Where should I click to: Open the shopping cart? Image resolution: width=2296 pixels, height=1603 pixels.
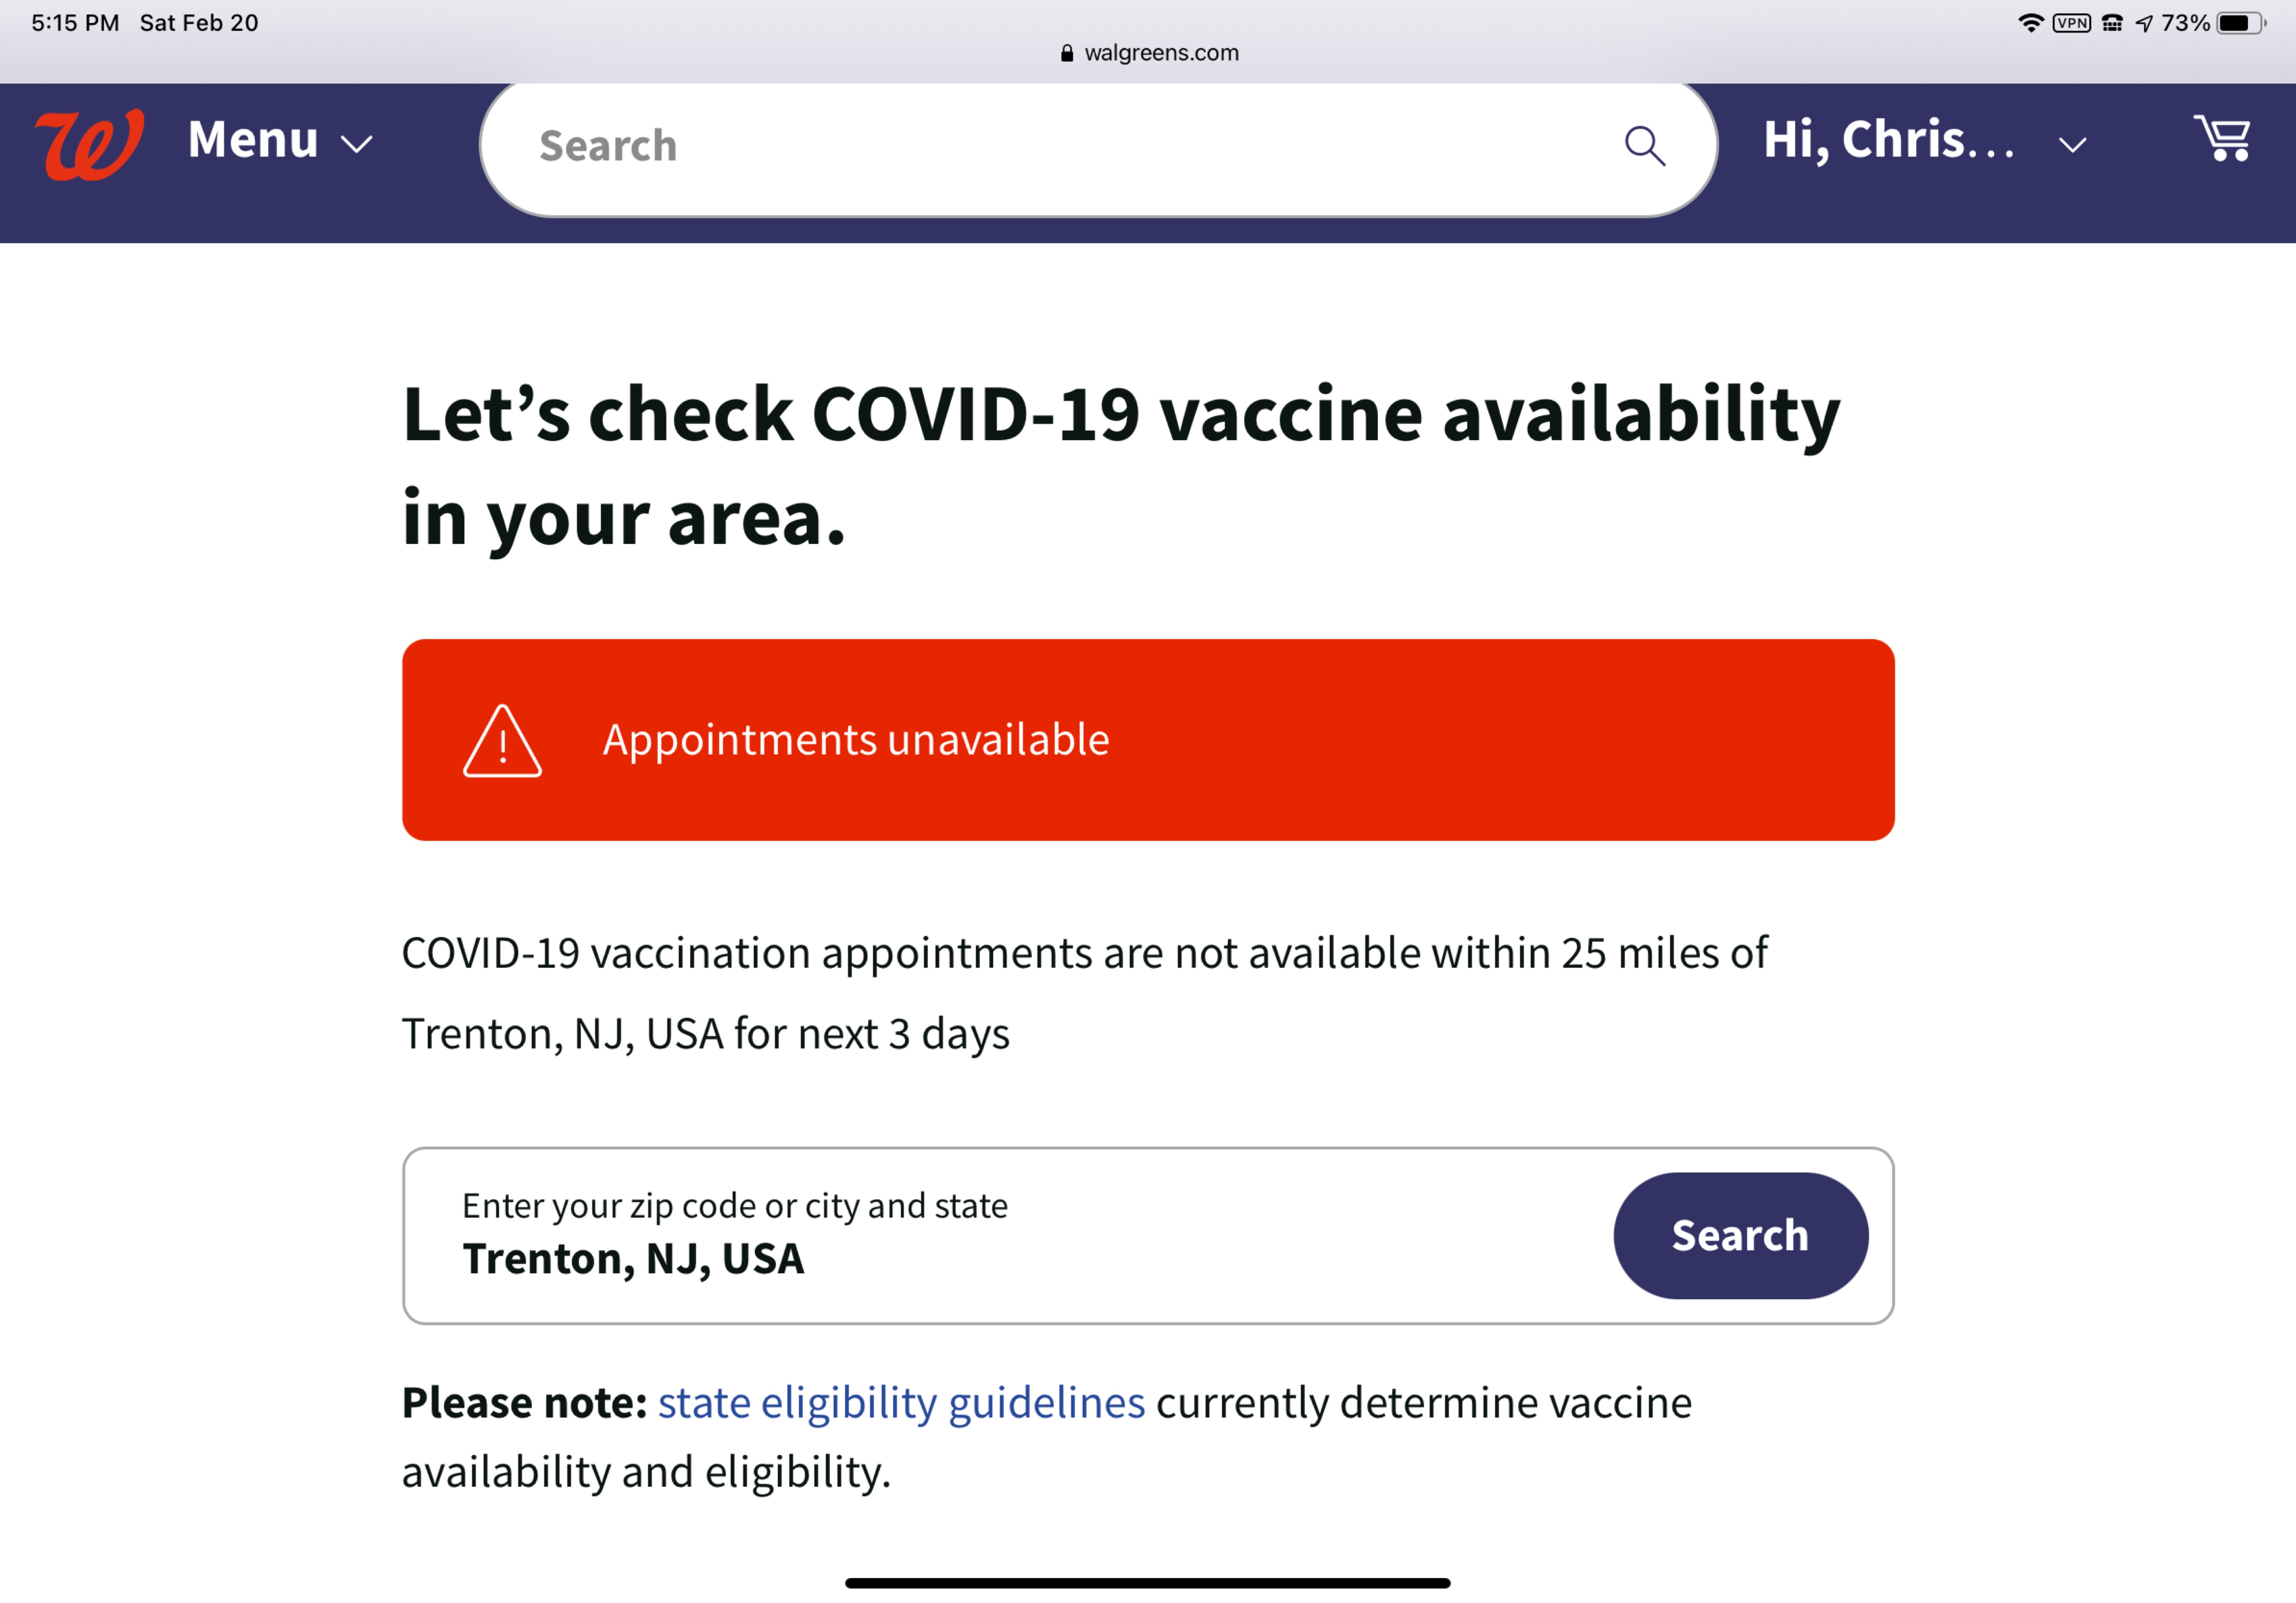pos(2222,138)
